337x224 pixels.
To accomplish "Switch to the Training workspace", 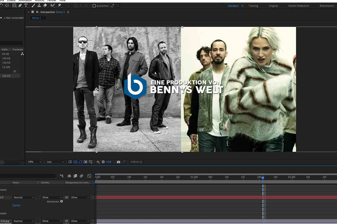I will coord(253,6).
